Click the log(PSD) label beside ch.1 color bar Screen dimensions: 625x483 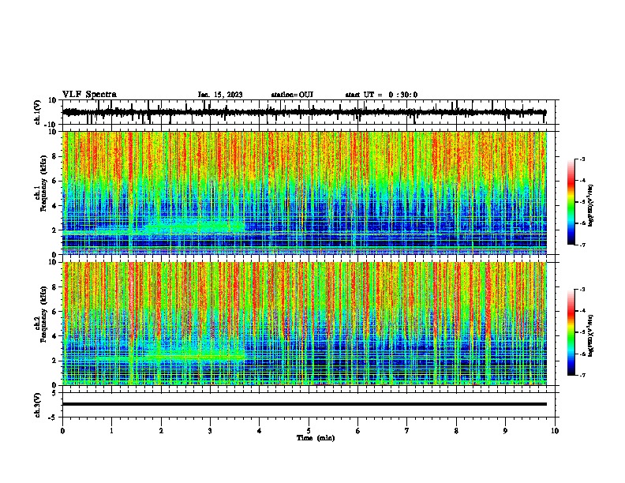591,206
